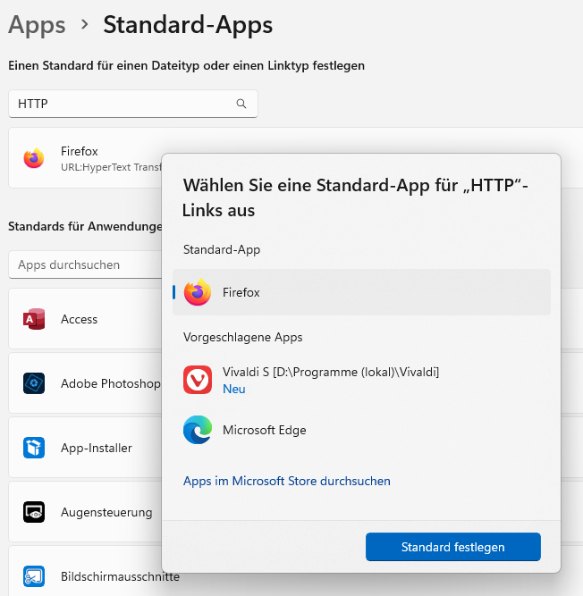Go back to Apps breadcrumb
This screenshot has width=583, height=596.
click(37, 25)
